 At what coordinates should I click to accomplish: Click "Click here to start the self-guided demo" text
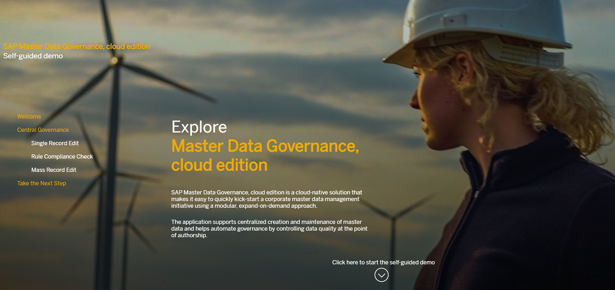click(x=383, y=262)
